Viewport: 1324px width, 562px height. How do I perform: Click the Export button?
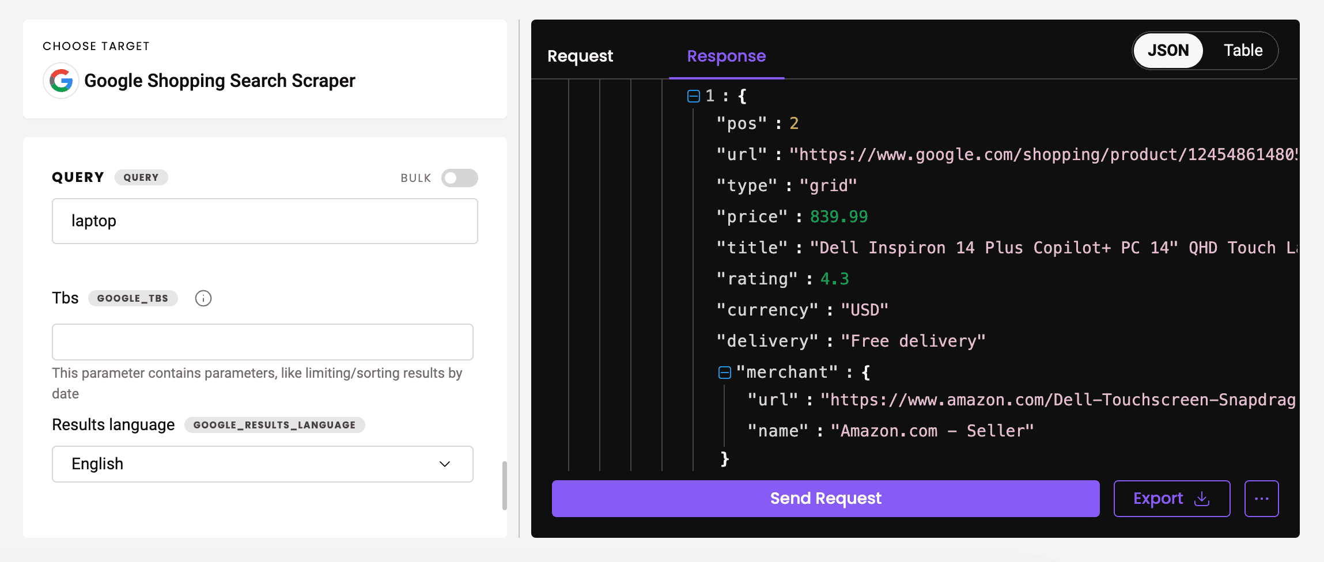coord(1172,499)
